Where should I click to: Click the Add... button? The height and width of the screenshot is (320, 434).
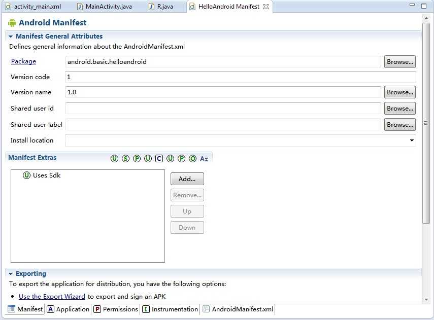click(187, 179)
